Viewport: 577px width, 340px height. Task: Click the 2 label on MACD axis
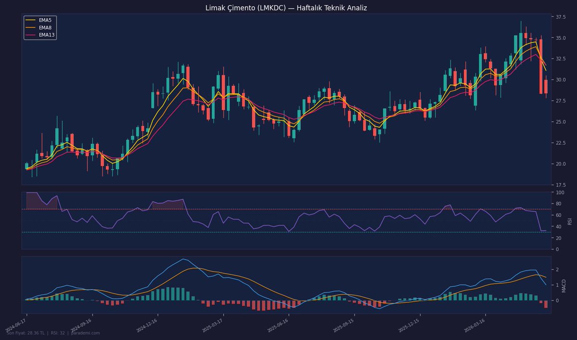pos(557,270)
